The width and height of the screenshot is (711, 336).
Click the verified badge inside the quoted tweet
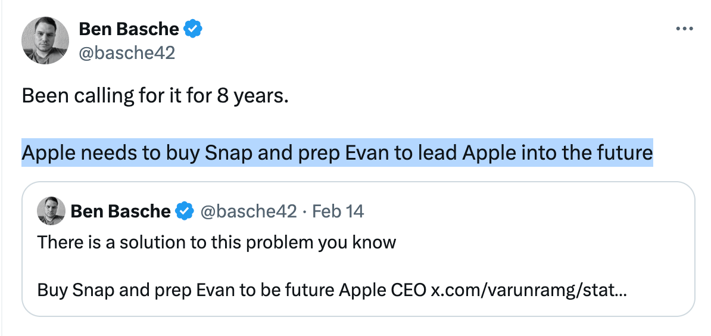[186, 211]
